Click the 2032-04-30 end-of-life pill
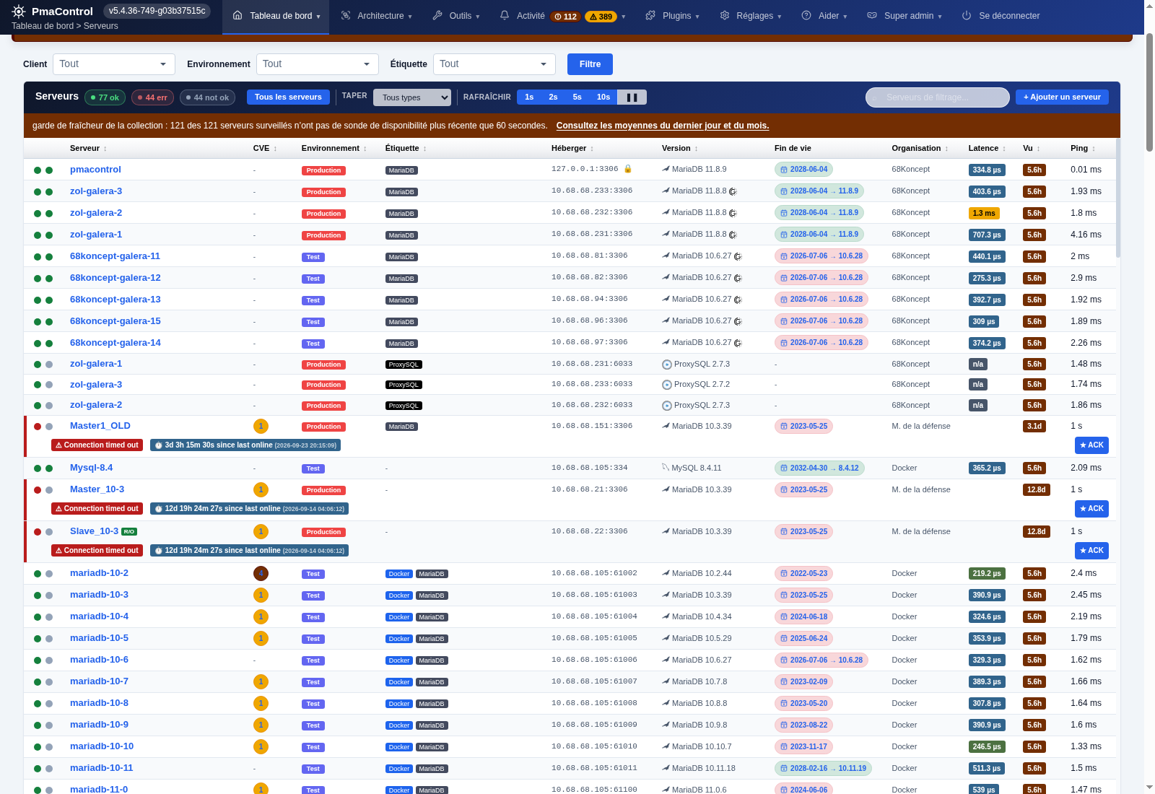Viewport: 1155px width, 794px height. (819, 468)
